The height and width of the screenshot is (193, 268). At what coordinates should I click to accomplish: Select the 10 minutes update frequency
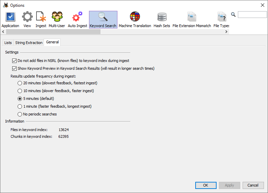click(20, 91)
